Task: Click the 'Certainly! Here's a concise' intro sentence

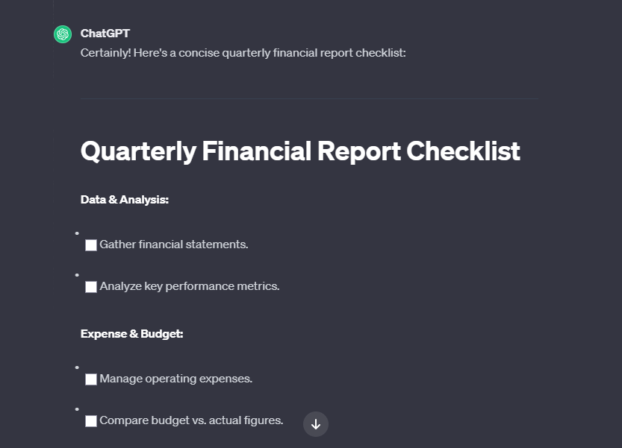Action: (243, 54)
